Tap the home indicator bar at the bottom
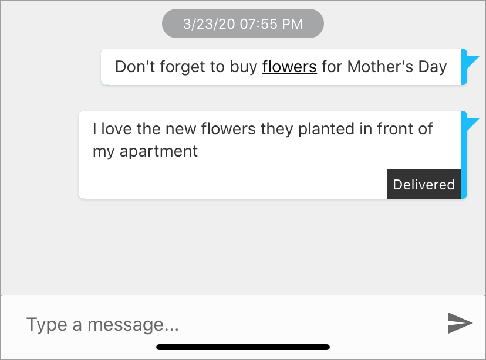The width and height of the screenshot is (486, 360). tap(242, 347)
